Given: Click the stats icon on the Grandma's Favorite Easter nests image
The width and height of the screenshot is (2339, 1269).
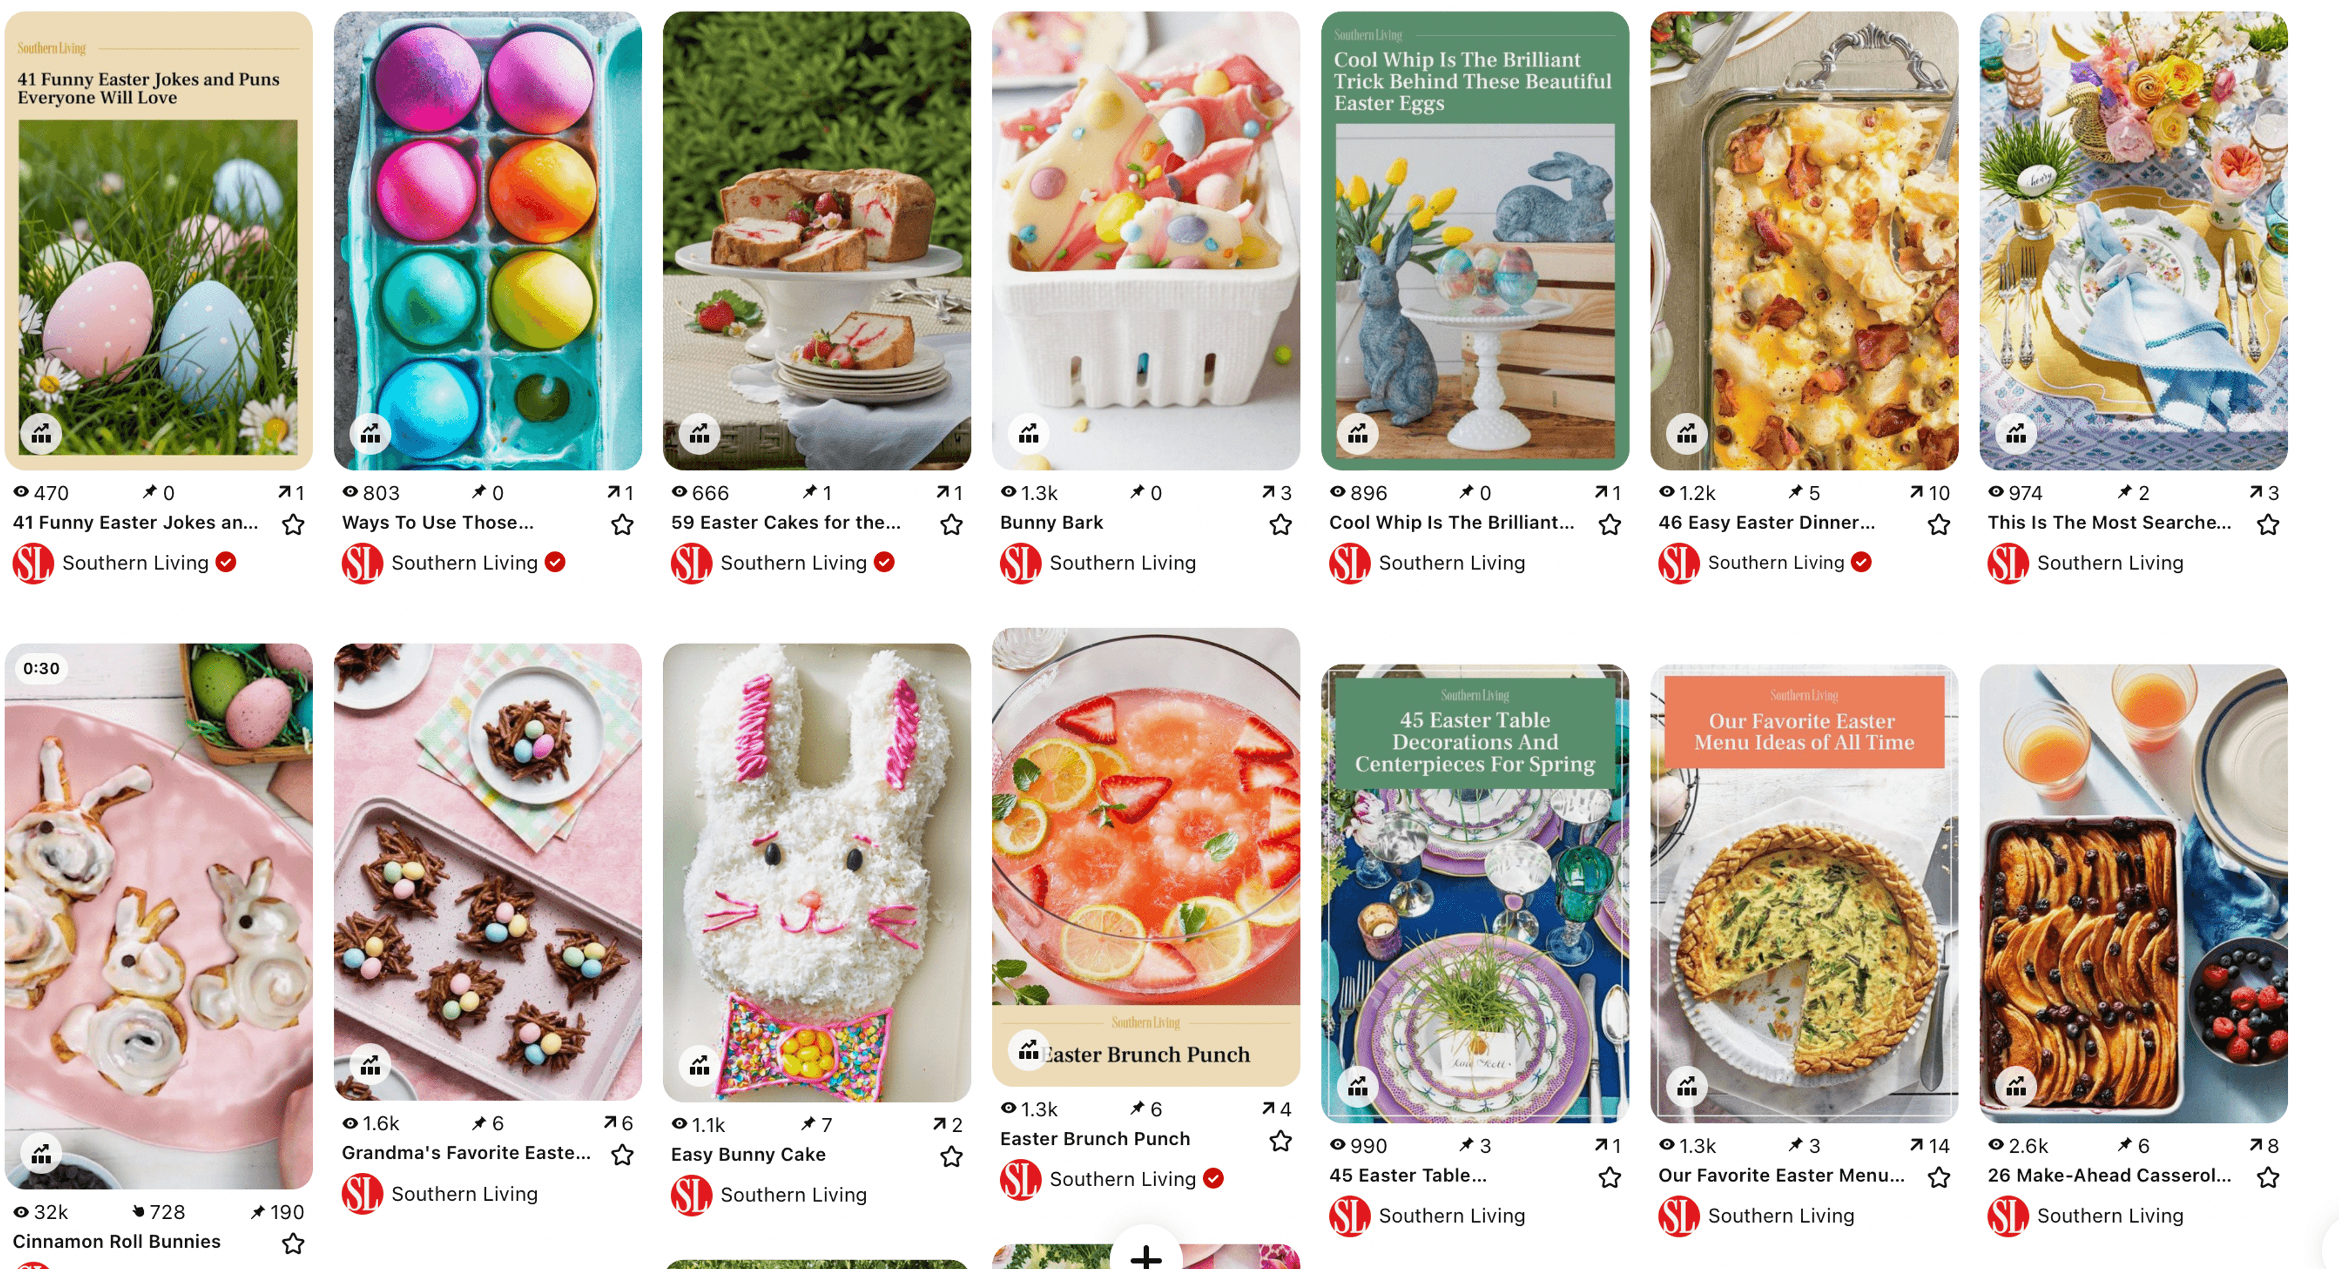Looking at the screenshot, I should point(370,1065).
